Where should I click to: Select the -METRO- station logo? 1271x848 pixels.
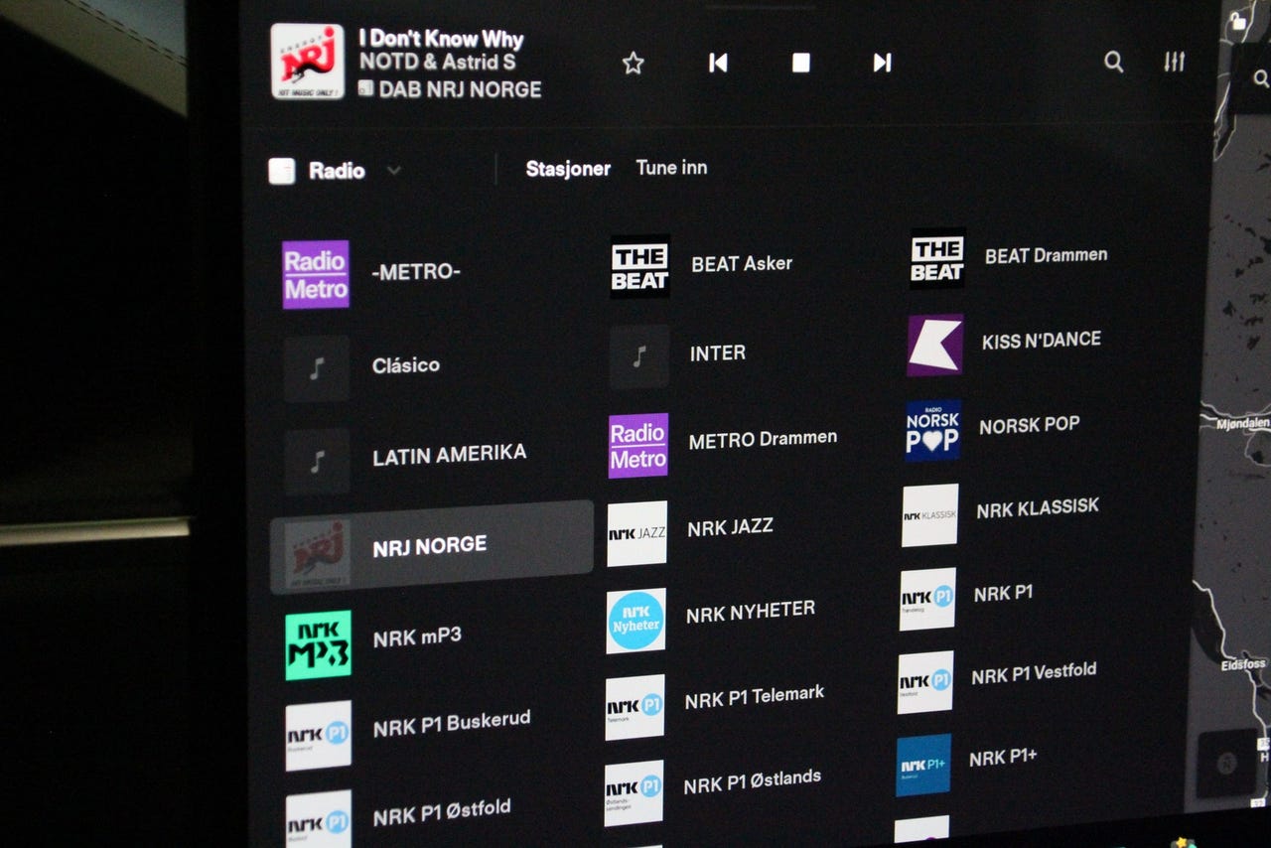[x=316, y=275]
